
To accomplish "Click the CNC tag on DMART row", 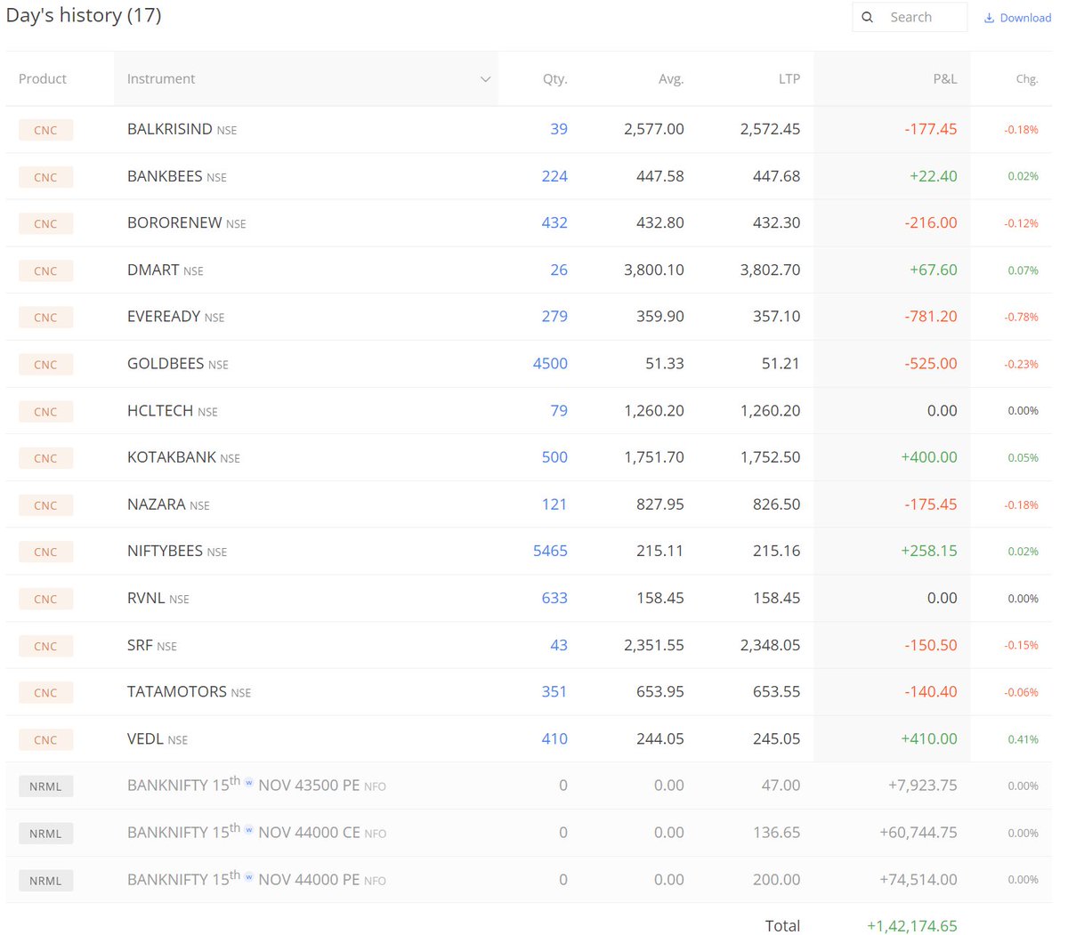I will click(x=45, y=270).
